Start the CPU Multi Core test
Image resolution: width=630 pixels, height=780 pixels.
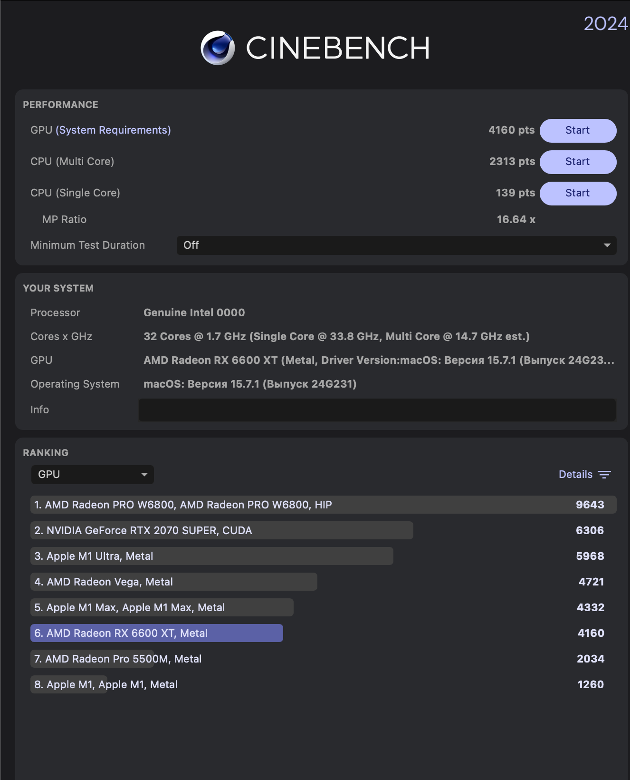[x=578, y=162]
